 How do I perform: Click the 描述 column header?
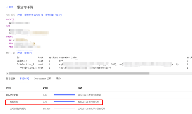80,88
